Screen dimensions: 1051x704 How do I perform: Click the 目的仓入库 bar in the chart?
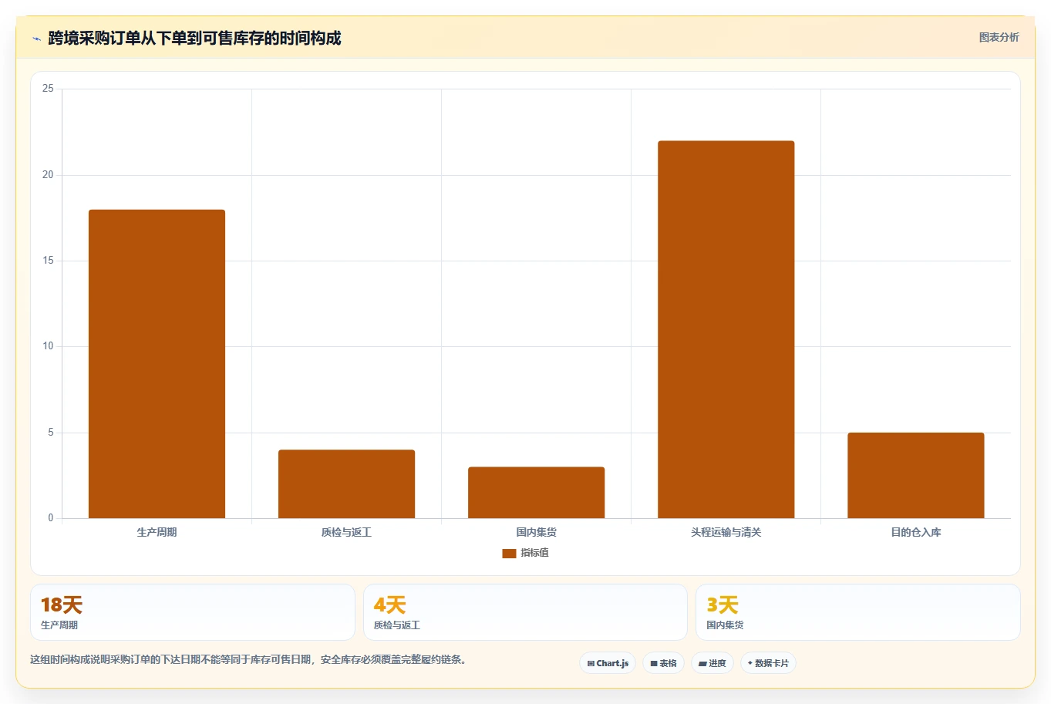coord(916,475)
